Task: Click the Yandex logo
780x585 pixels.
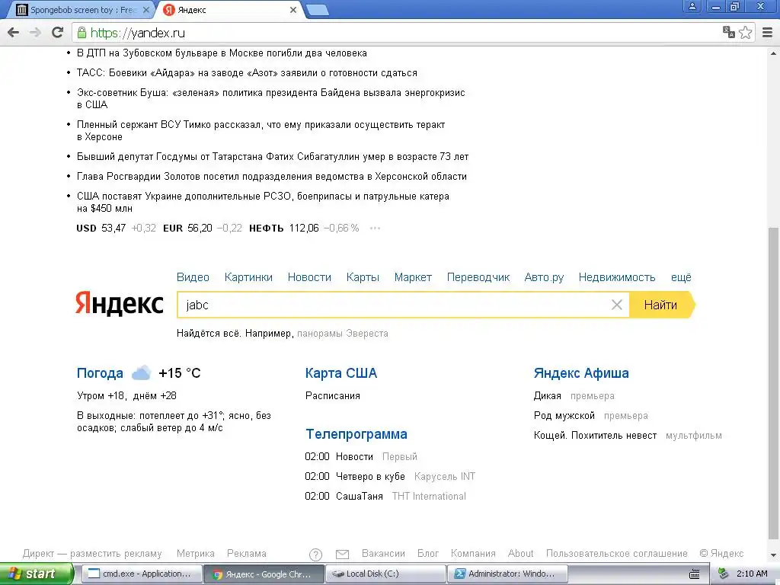Action: pyautogui.click(x=119, y=303)
